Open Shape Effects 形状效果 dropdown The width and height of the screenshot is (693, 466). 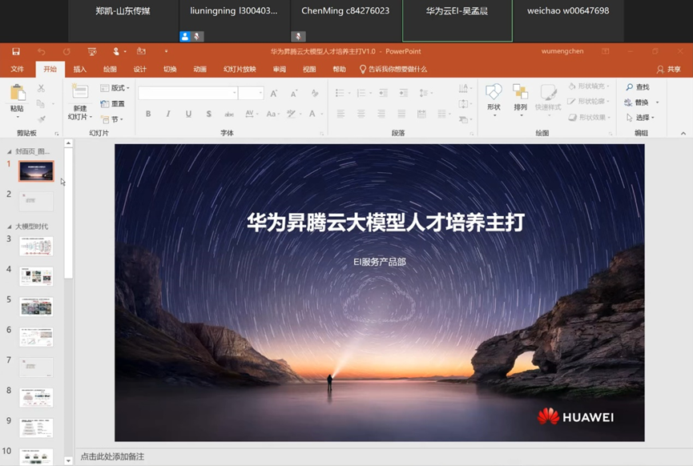point(590,118)
